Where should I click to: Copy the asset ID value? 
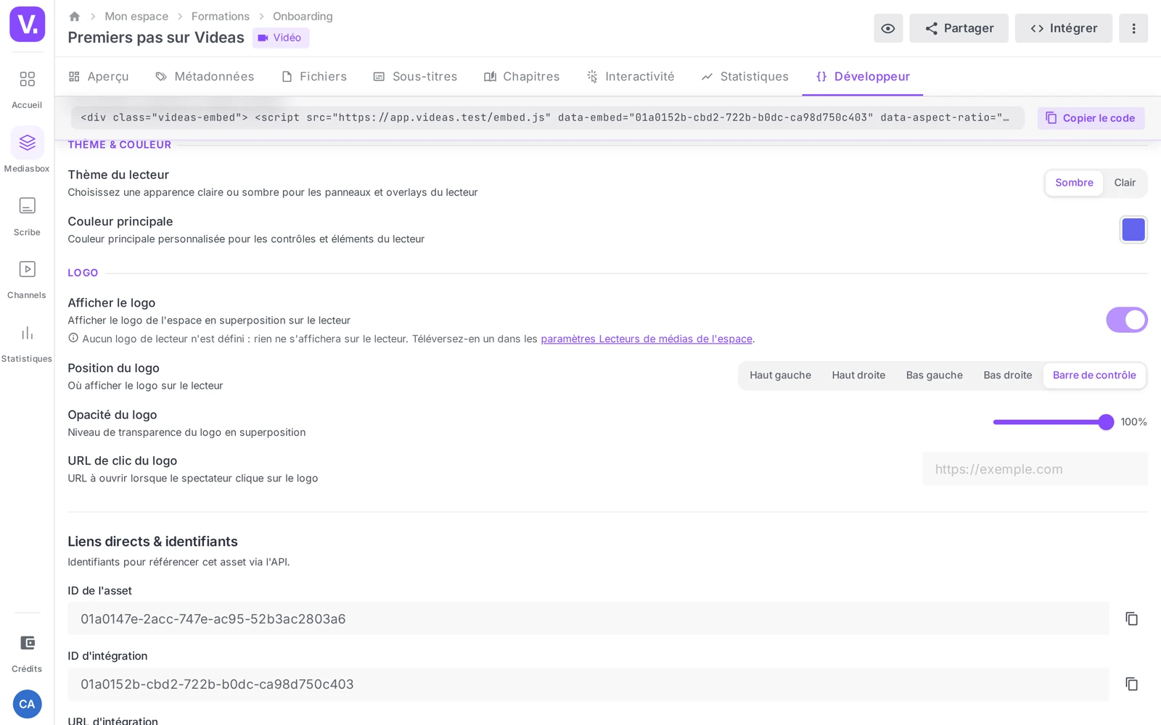pos(1131,618)
